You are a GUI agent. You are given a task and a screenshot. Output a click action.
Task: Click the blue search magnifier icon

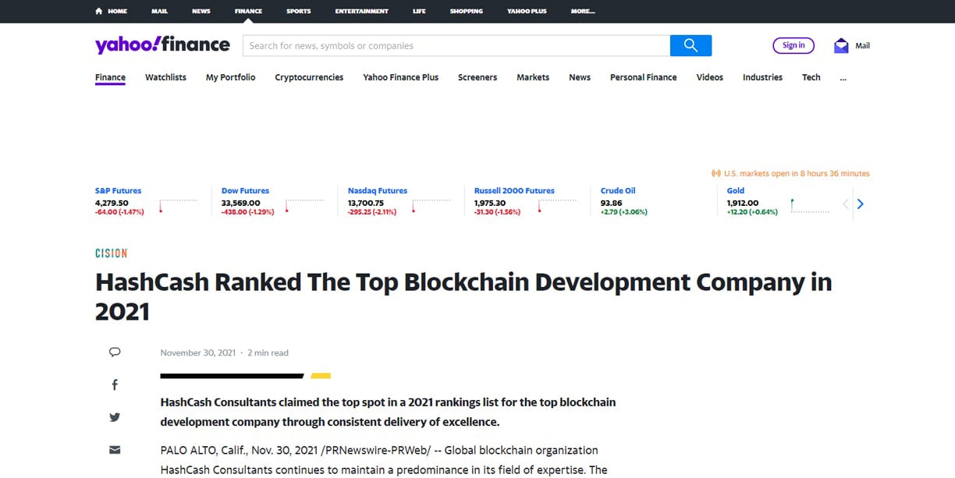pyautogui.click(x=691, y=45)
